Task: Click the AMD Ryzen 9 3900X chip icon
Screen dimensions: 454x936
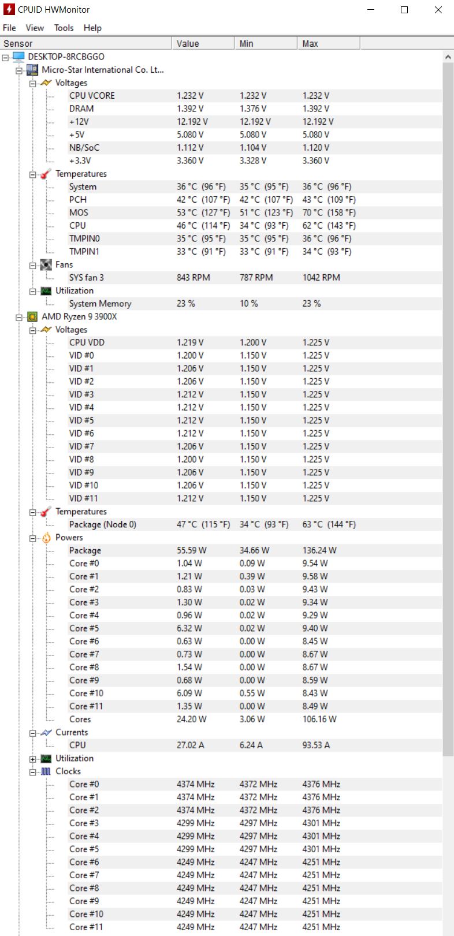Action: coord(32,316)
